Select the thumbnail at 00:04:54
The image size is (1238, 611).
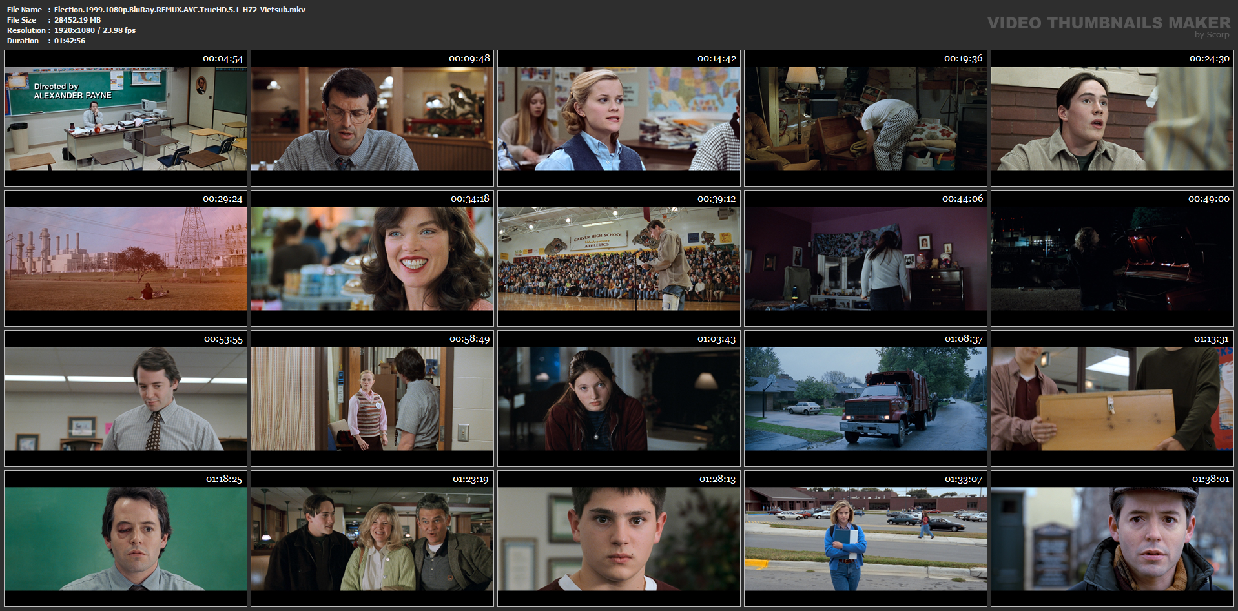[x=125, y=118]
